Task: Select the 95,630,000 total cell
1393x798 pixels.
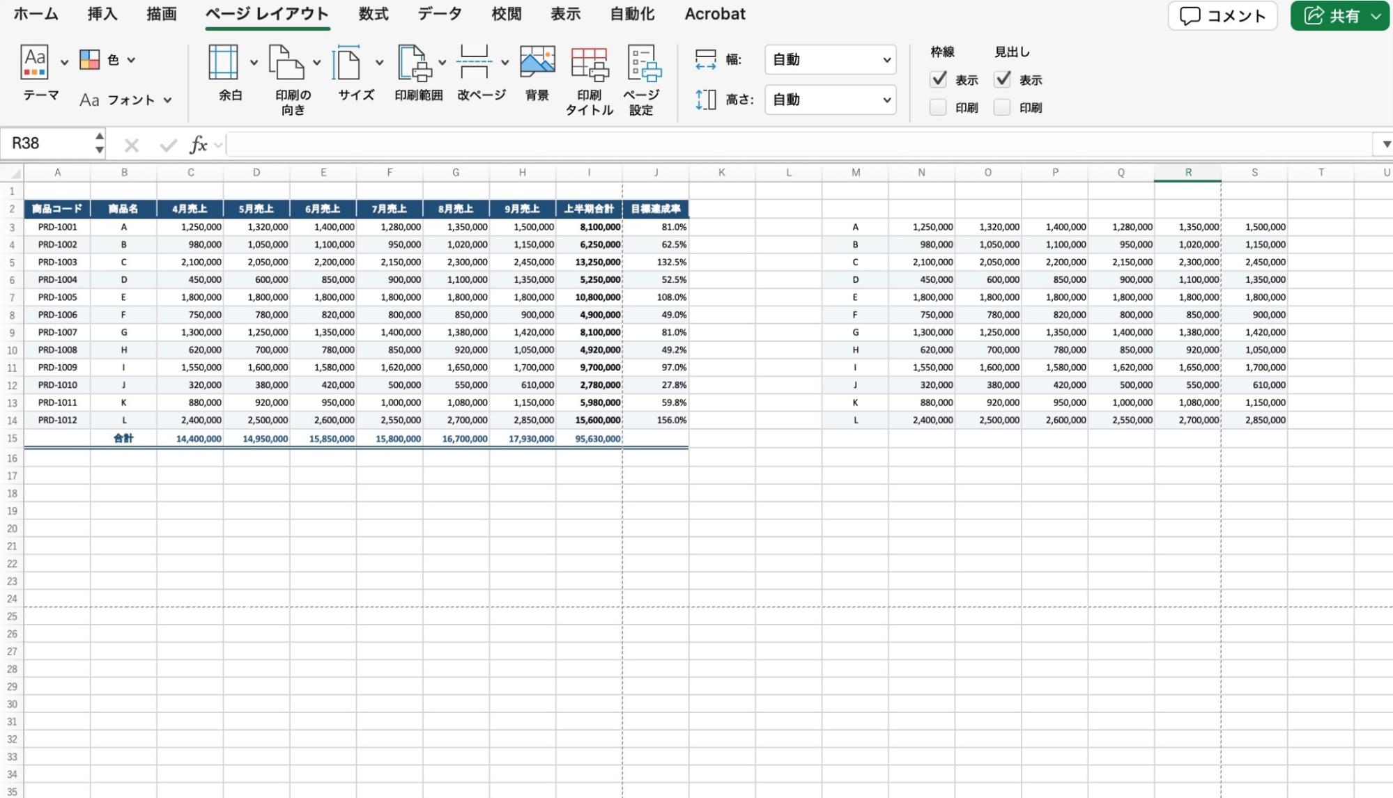Action: (589, 439)
